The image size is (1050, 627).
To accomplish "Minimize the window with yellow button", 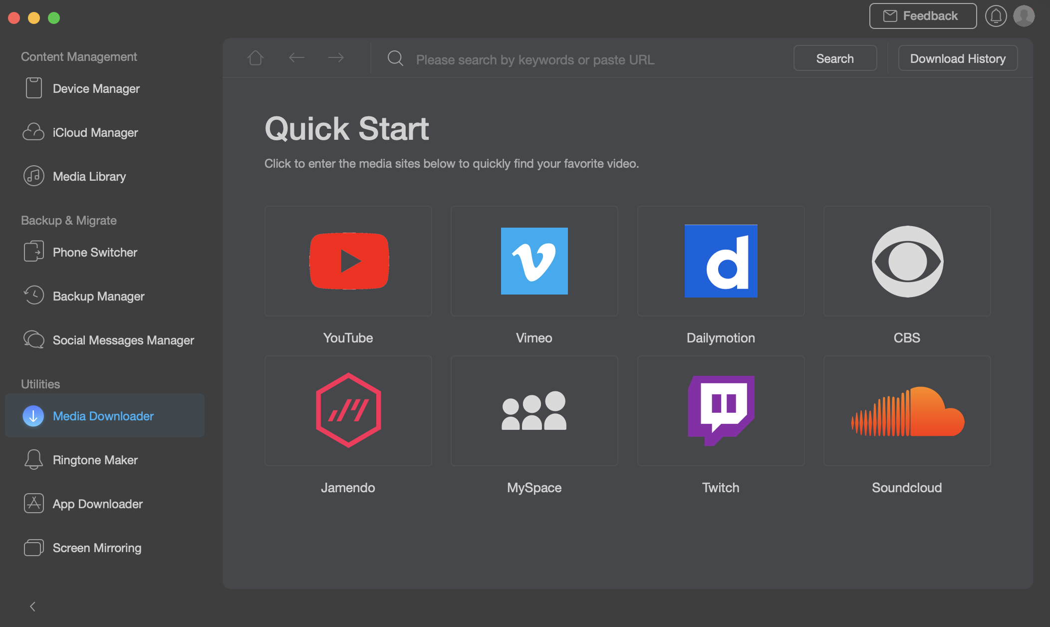I will point(34,18).
